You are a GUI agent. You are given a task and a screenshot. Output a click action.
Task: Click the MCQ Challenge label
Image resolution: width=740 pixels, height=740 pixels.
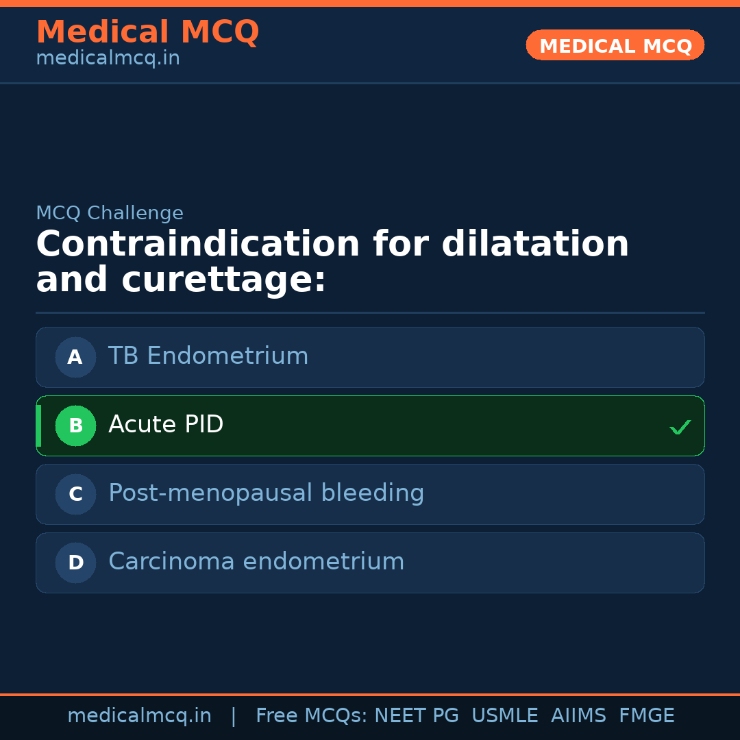pos(110,213)
